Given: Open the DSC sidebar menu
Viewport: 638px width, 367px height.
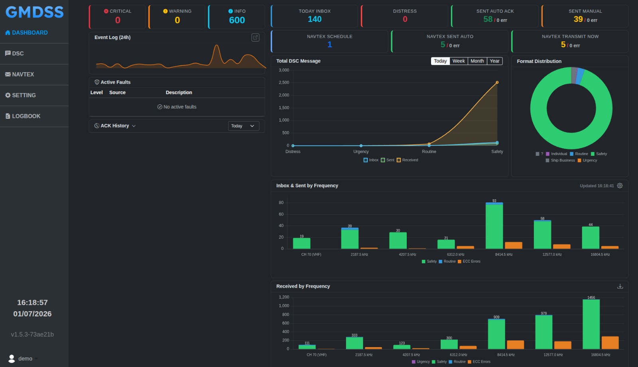Looking at the screenshot, I should [x=34, y=53].
